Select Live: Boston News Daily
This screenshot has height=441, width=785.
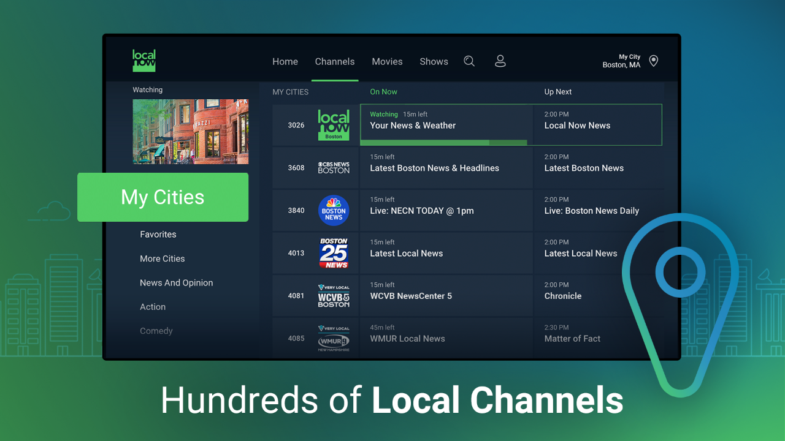(598, 210)
